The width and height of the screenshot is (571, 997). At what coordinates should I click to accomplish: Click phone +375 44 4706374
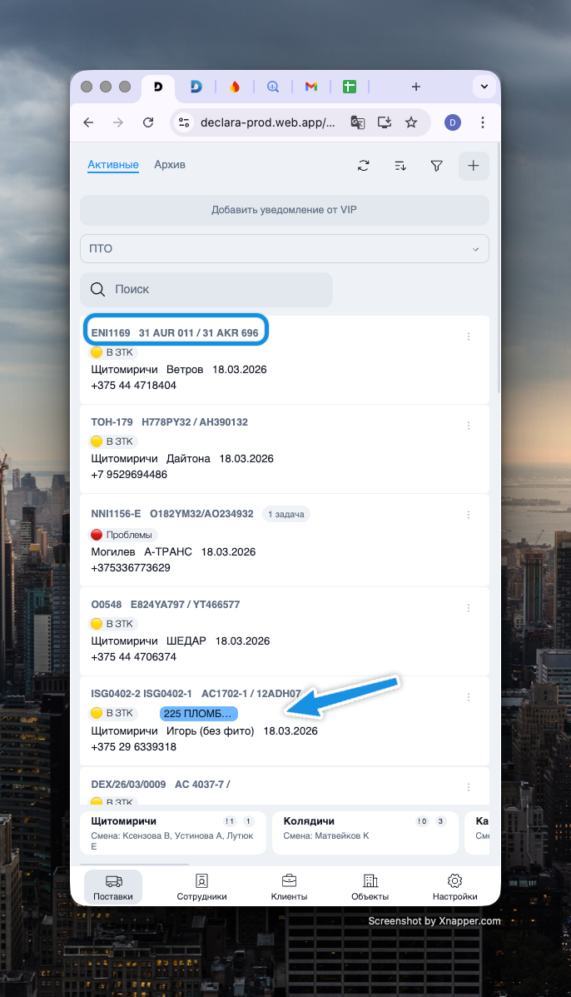click(x=134, y=657)
